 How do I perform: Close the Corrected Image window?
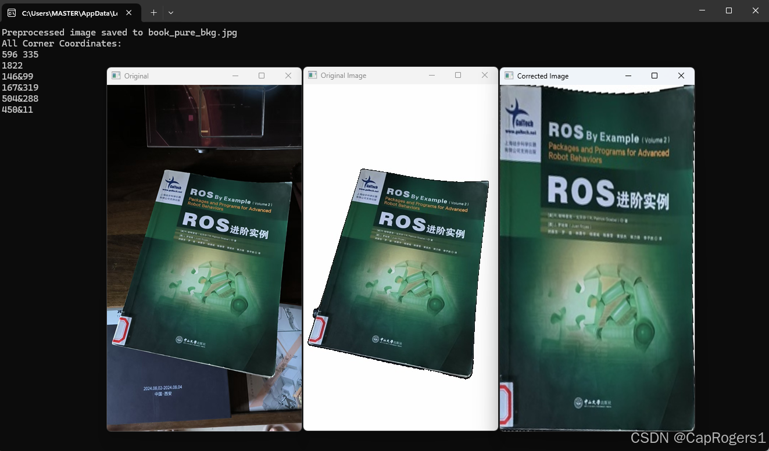(681, 76)
